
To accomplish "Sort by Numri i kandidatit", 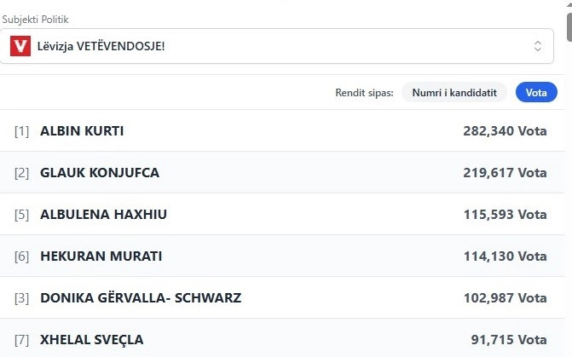I will tap(454, 92).
